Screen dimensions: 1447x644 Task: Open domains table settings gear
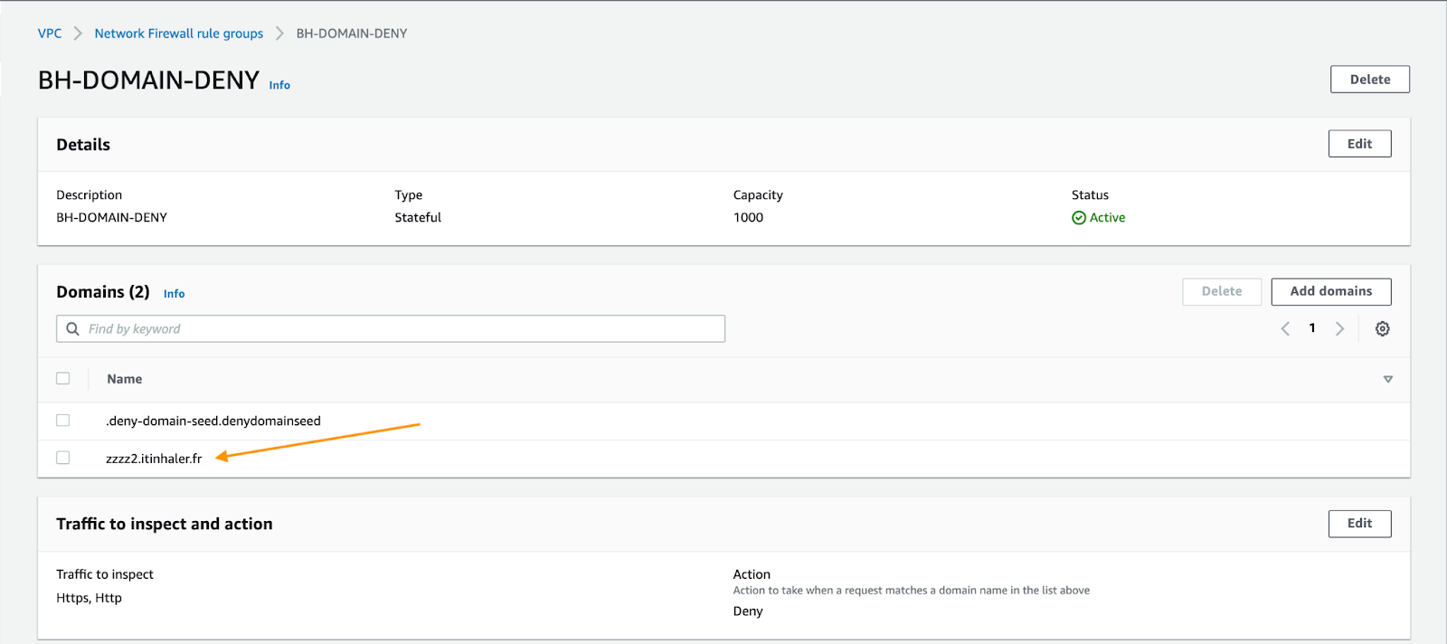[x=1382, y=329]
